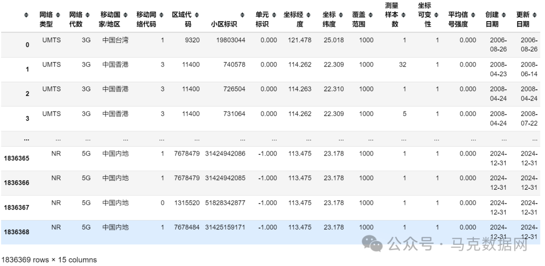Click area code 1315520

(x=187, y=203)
